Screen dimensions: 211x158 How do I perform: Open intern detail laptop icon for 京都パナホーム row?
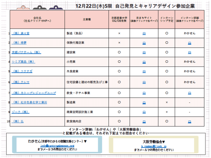tap(190, 52)
